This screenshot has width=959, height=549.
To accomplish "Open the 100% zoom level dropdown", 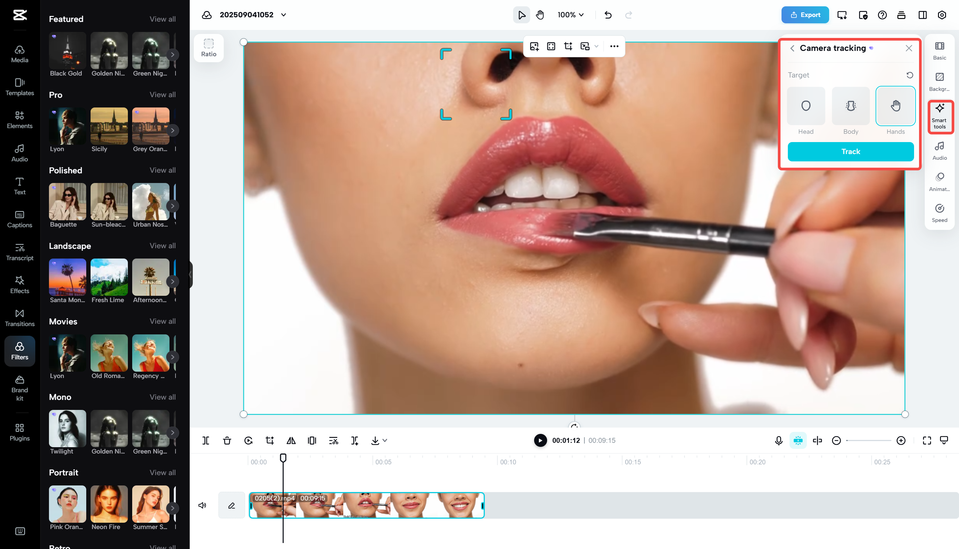I will (570, 15).
